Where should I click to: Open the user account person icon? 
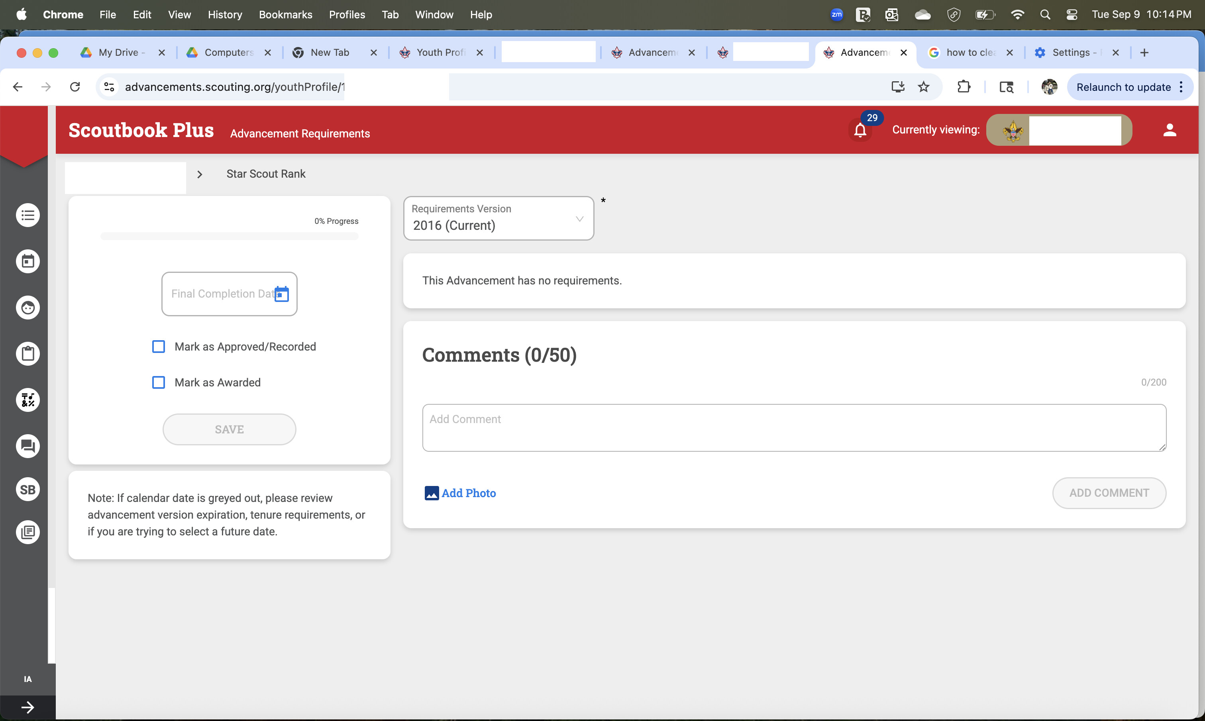click(1170, 130)
